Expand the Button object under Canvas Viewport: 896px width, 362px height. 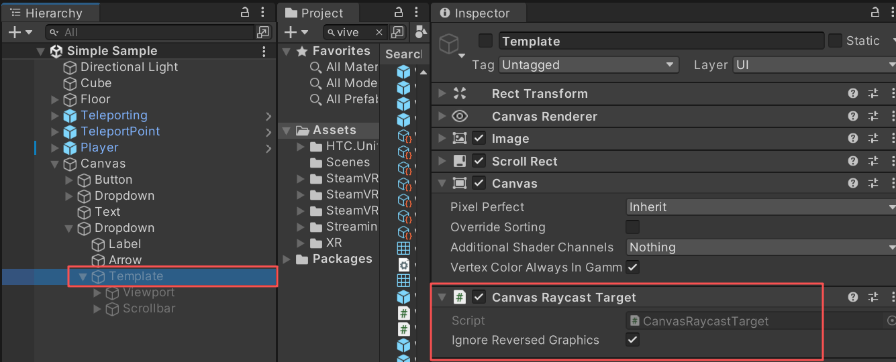click(x=69, y=180)
